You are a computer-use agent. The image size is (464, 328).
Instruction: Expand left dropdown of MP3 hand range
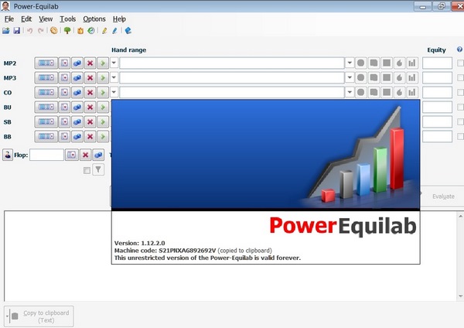coord(114,77)
